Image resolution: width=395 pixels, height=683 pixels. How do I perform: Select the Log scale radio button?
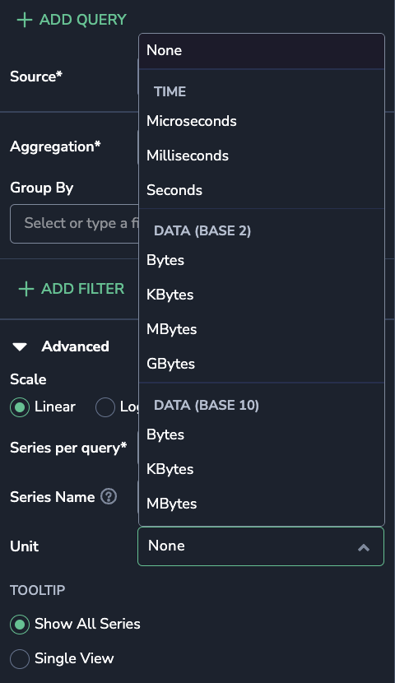(x=105, y=407)
